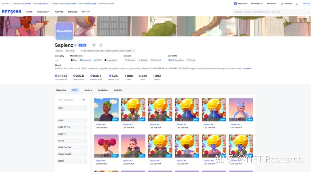Click the blue Edit button

click(82, 45)
